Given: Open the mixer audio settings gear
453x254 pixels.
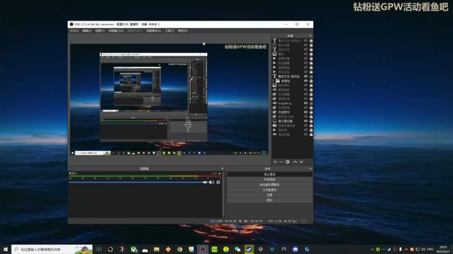Looking at the screenshot, I should coord(218,182).
